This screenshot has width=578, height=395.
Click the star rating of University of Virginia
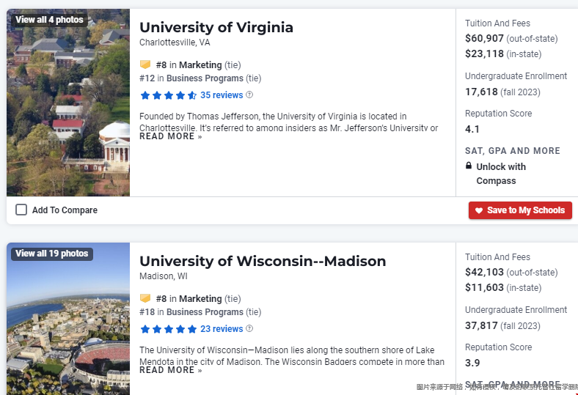pos(169,95)
